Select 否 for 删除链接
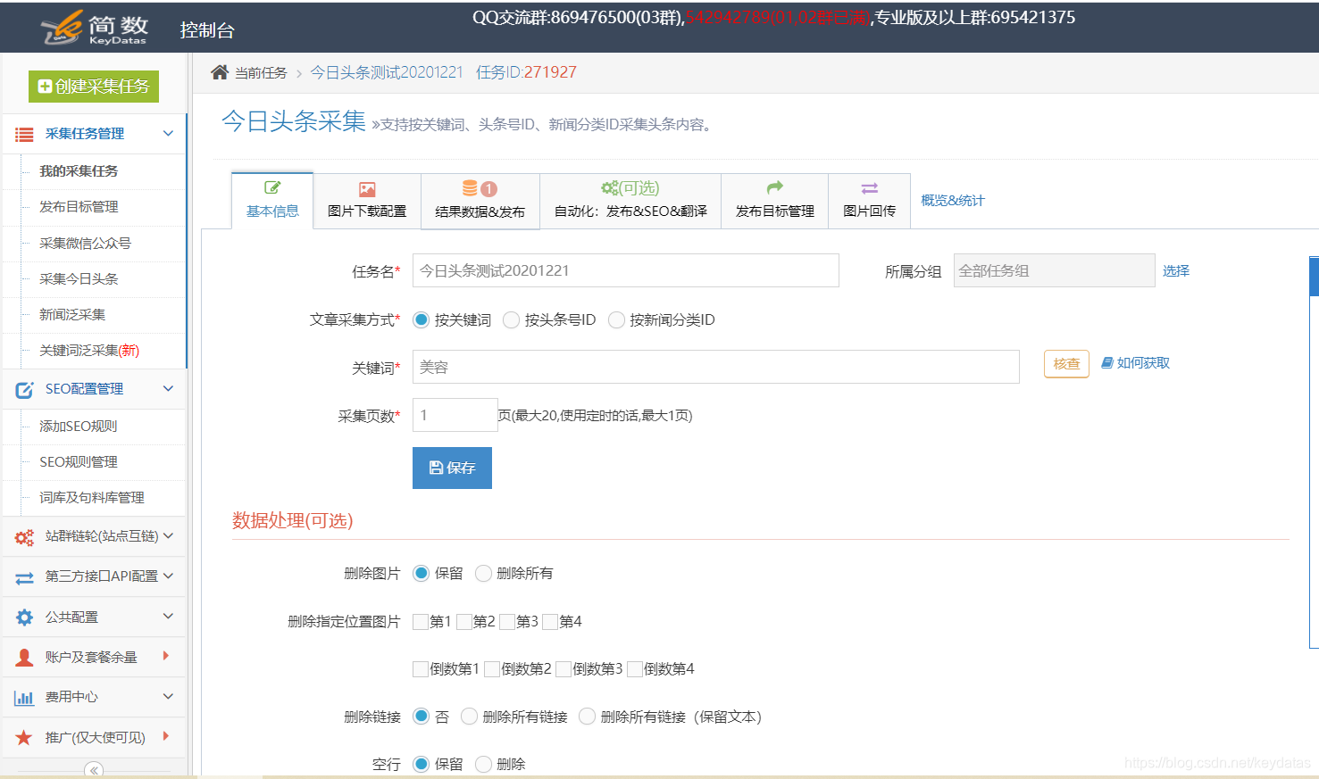The image size is (1319, 779). pyautogui.click(x=422, y=717)
